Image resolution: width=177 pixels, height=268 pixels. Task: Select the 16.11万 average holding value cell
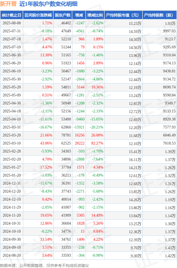[x=135, y=160]
